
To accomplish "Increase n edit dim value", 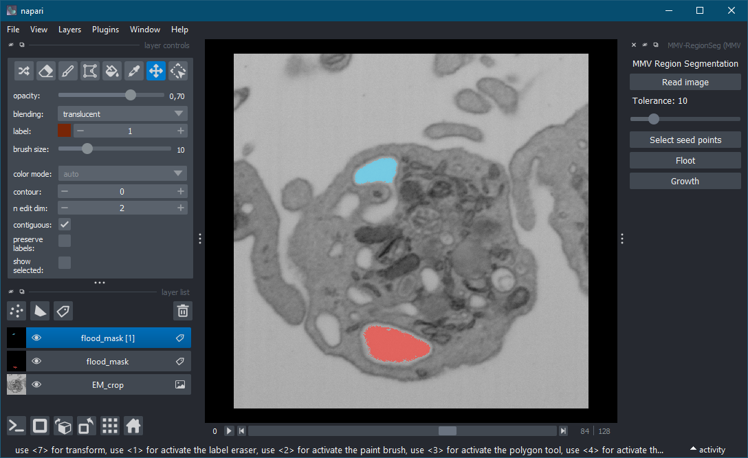I will (x=180, y=208).
